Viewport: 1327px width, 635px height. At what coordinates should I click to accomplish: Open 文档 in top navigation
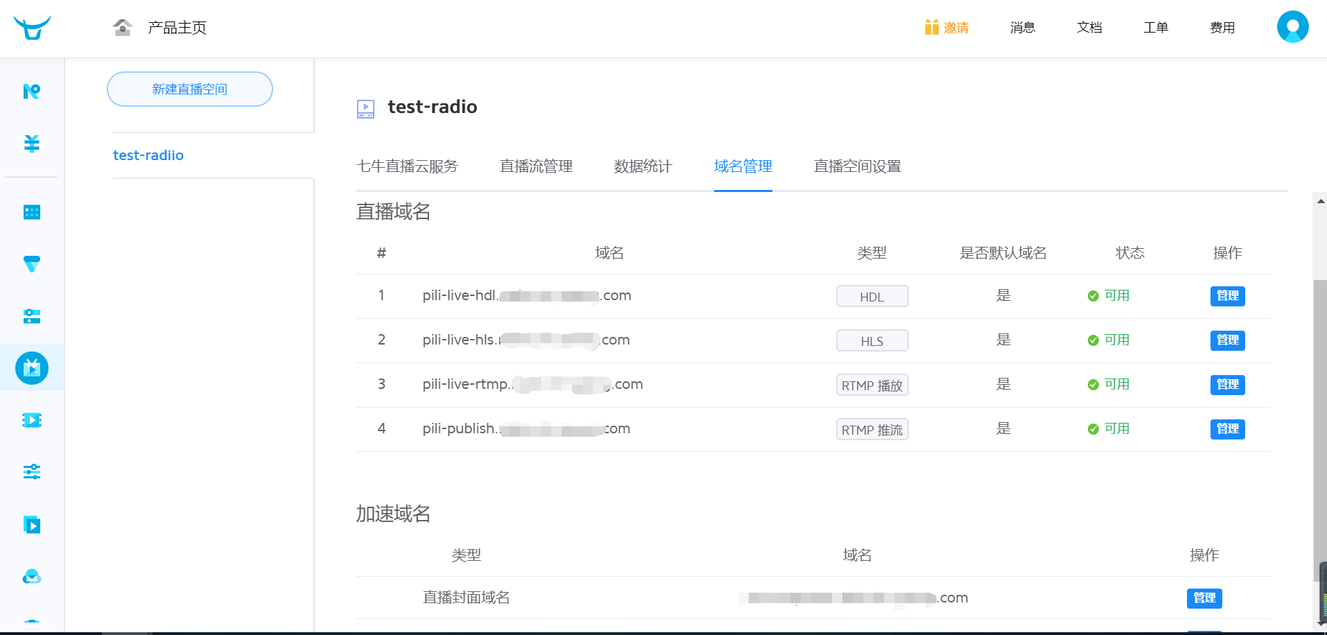[1089, 28]
